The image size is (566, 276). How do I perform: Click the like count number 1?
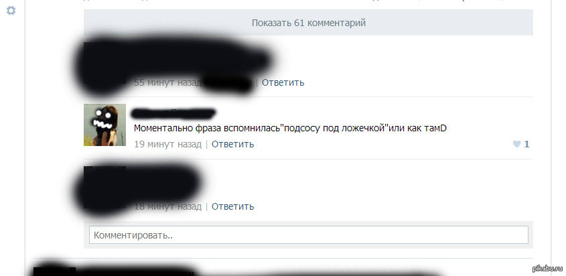(526, 144)
